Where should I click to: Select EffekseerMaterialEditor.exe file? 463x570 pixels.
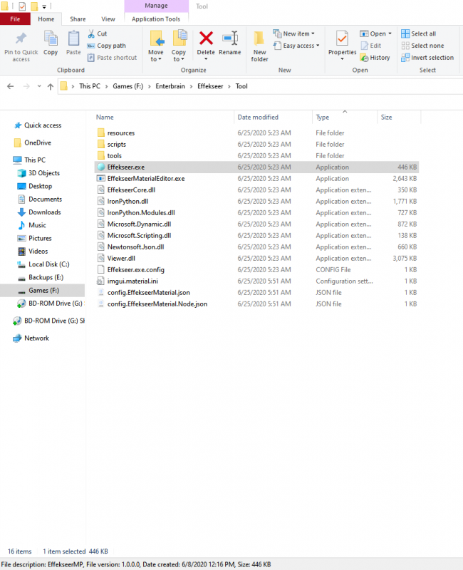click(256, 179)
